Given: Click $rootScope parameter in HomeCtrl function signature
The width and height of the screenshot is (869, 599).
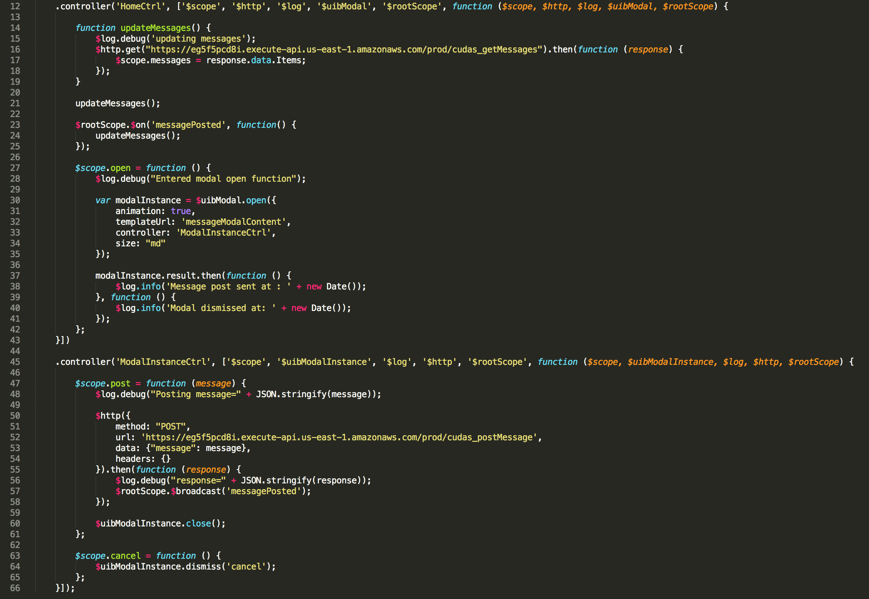Looking at the screenshot, I should point(688,6).
